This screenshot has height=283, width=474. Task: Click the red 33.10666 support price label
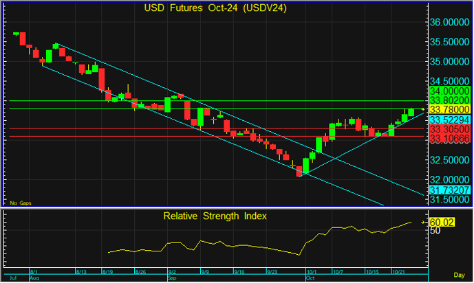[x=449, y=139]
